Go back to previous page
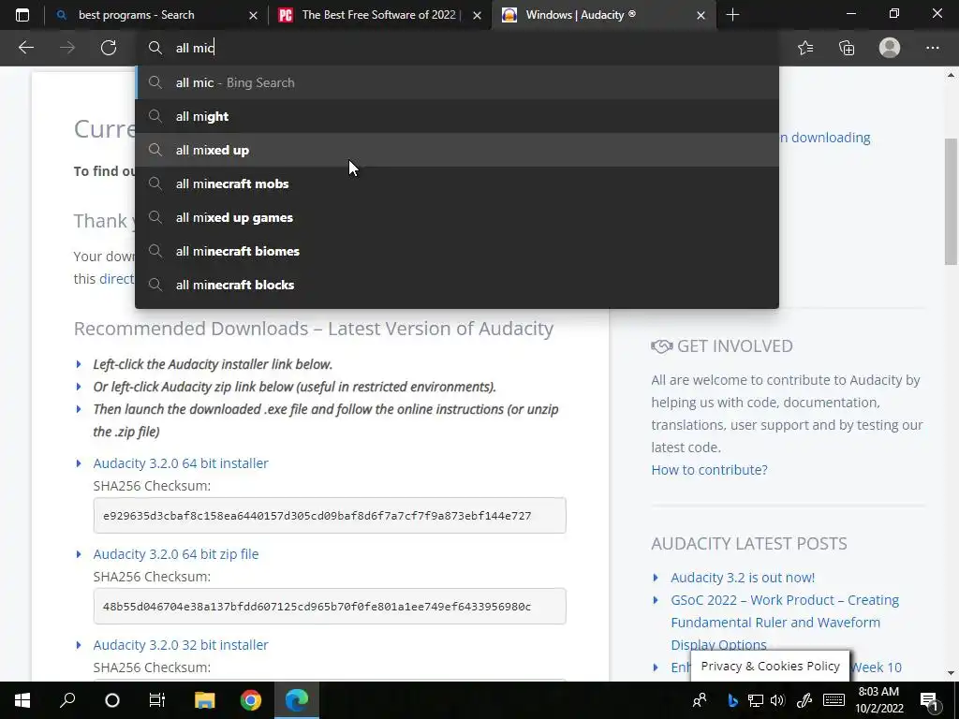The width and height of the screenshot is (959, 719). [25, 48]
